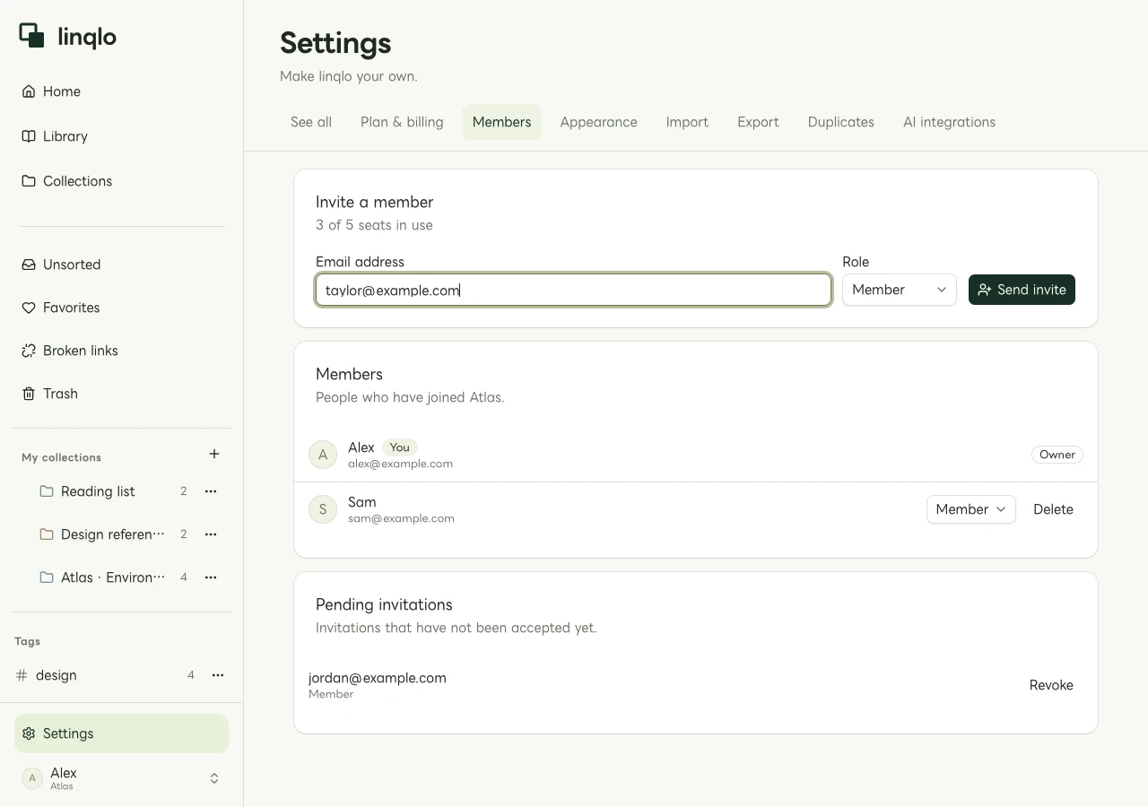Image resolution: width=1148 pixels, height=807 pixels.
Task: Click the linqlo logo icon
Action: (x=32, y=35)
